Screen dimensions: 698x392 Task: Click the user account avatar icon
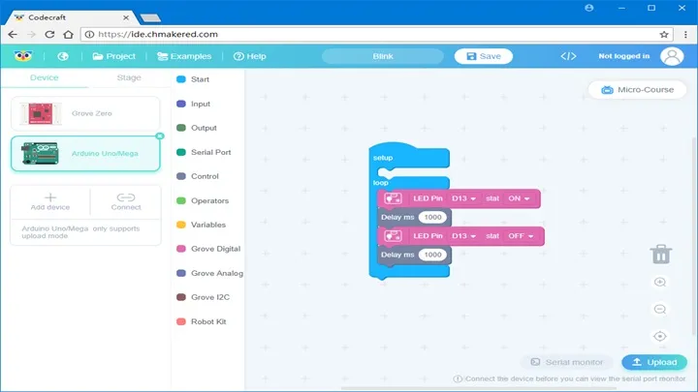pyautogui.click(x=672, y=56)
